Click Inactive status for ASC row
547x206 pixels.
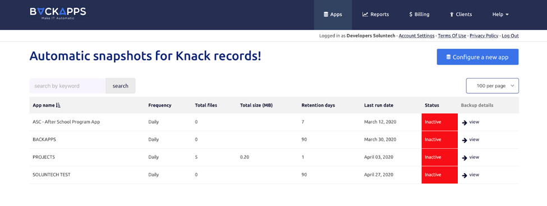click(x=439, y=122)
